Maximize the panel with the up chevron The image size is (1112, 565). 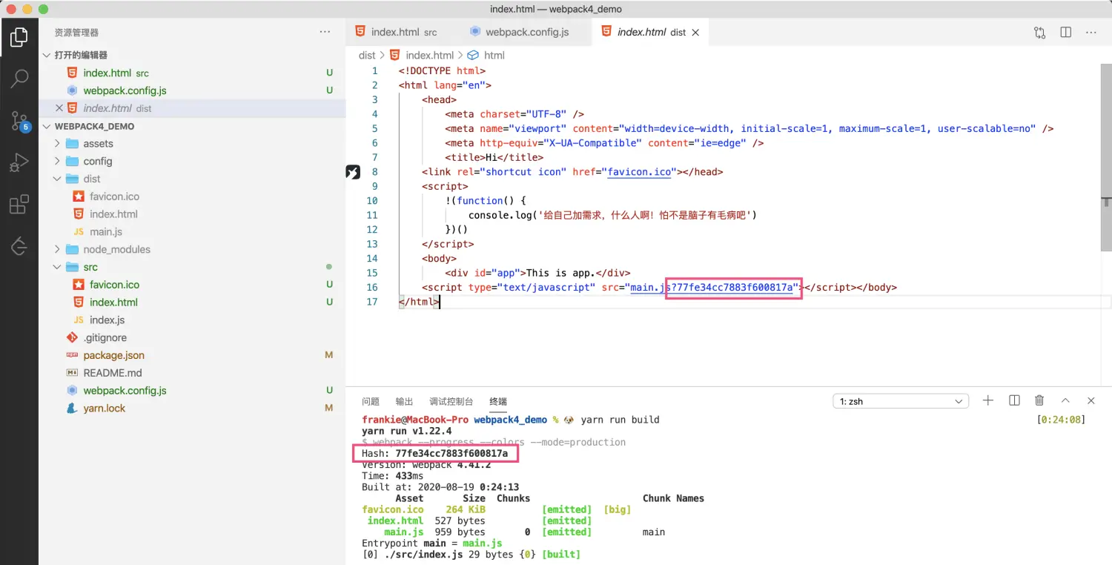(x=1065, y=401)
